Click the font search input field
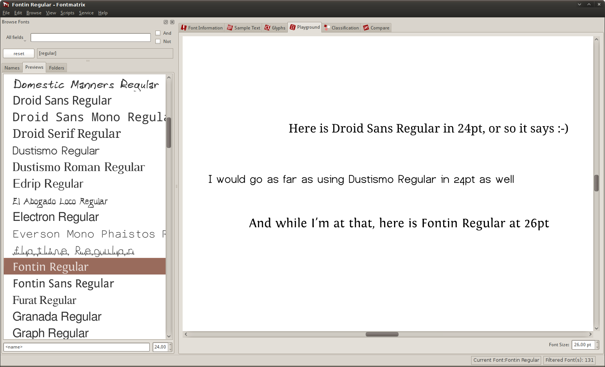 [x=91, y=38]
